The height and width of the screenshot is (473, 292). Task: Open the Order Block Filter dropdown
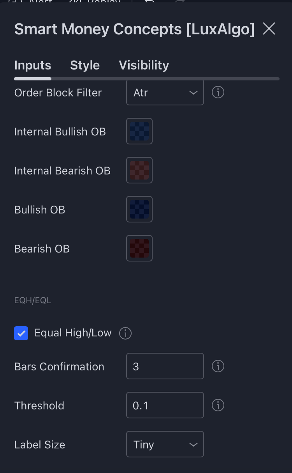[165, 92]
